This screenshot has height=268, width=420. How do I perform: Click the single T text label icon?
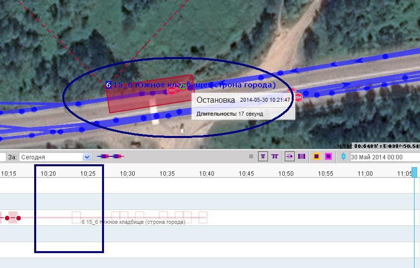tap(263, 157)
